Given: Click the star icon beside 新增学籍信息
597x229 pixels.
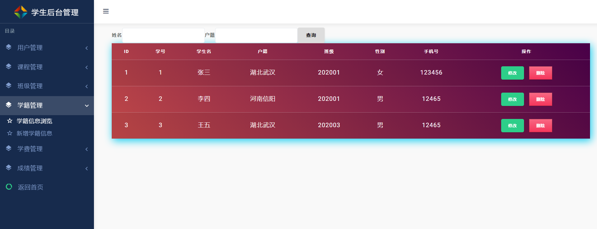Looking at the screenshot, I should coord(10,133).
